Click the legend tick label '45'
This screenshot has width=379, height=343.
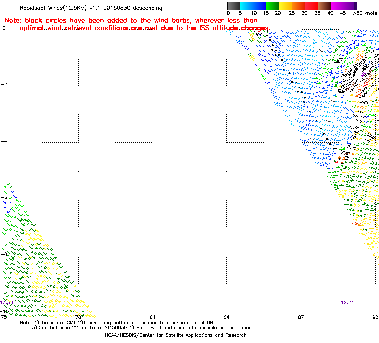point(343,13)
